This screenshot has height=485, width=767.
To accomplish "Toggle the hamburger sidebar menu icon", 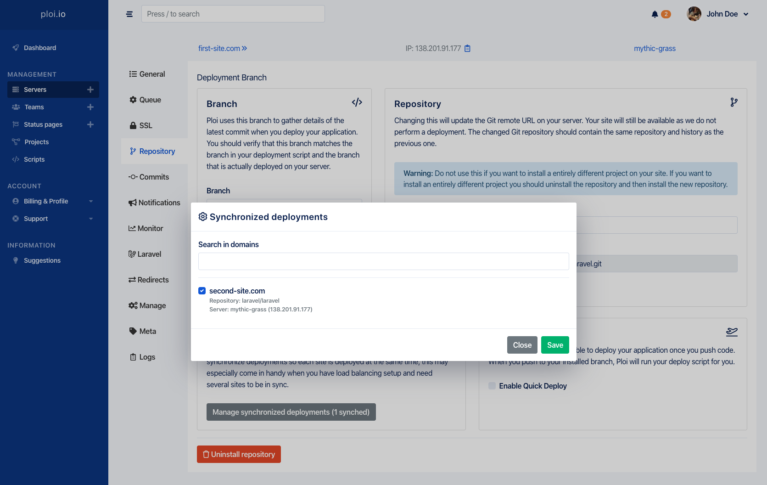I will 129,14.
